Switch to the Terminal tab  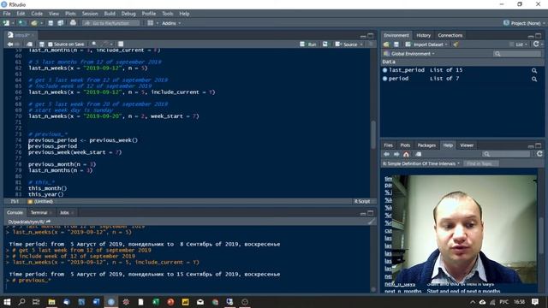[39, 213]
